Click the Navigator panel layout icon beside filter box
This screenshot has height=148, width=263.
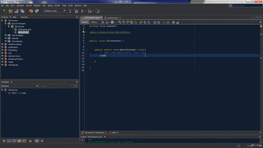pyautogui.click(x=76, y=86)
